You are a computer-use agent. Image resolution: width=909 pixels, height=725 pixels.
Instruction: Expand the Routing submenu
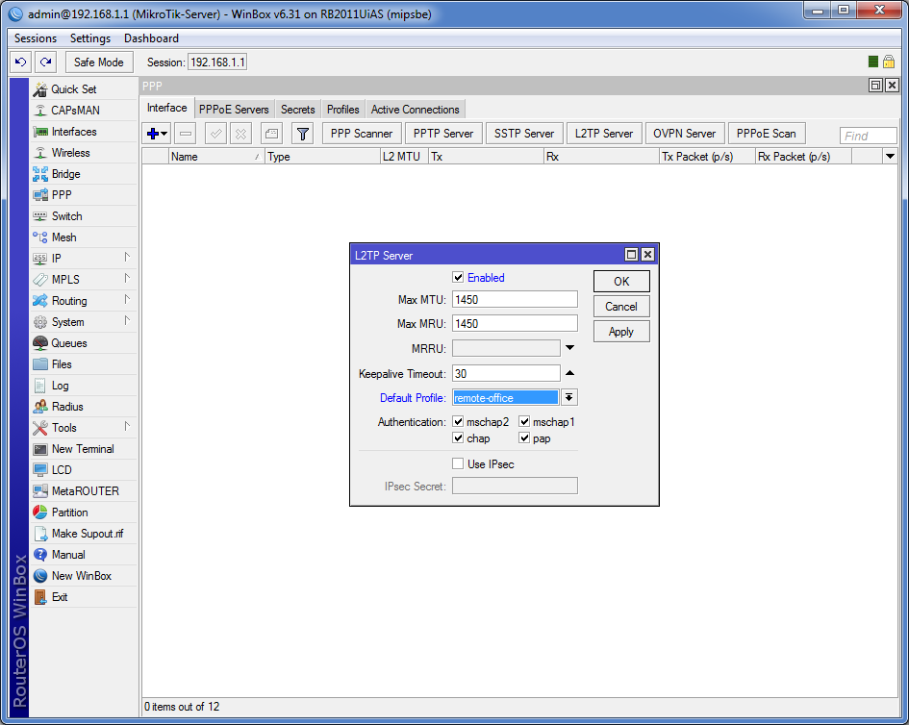point(127,300)
